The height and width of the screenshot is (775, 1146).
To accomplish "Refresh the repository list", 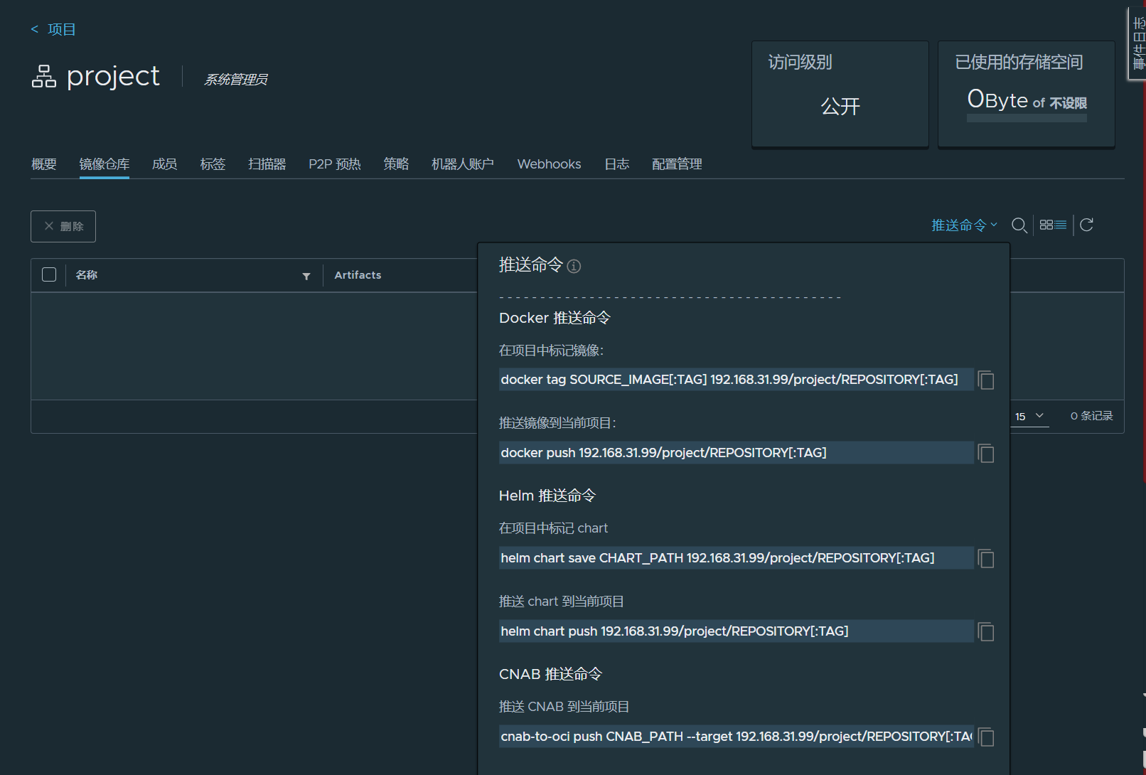I will (1086, 225).
